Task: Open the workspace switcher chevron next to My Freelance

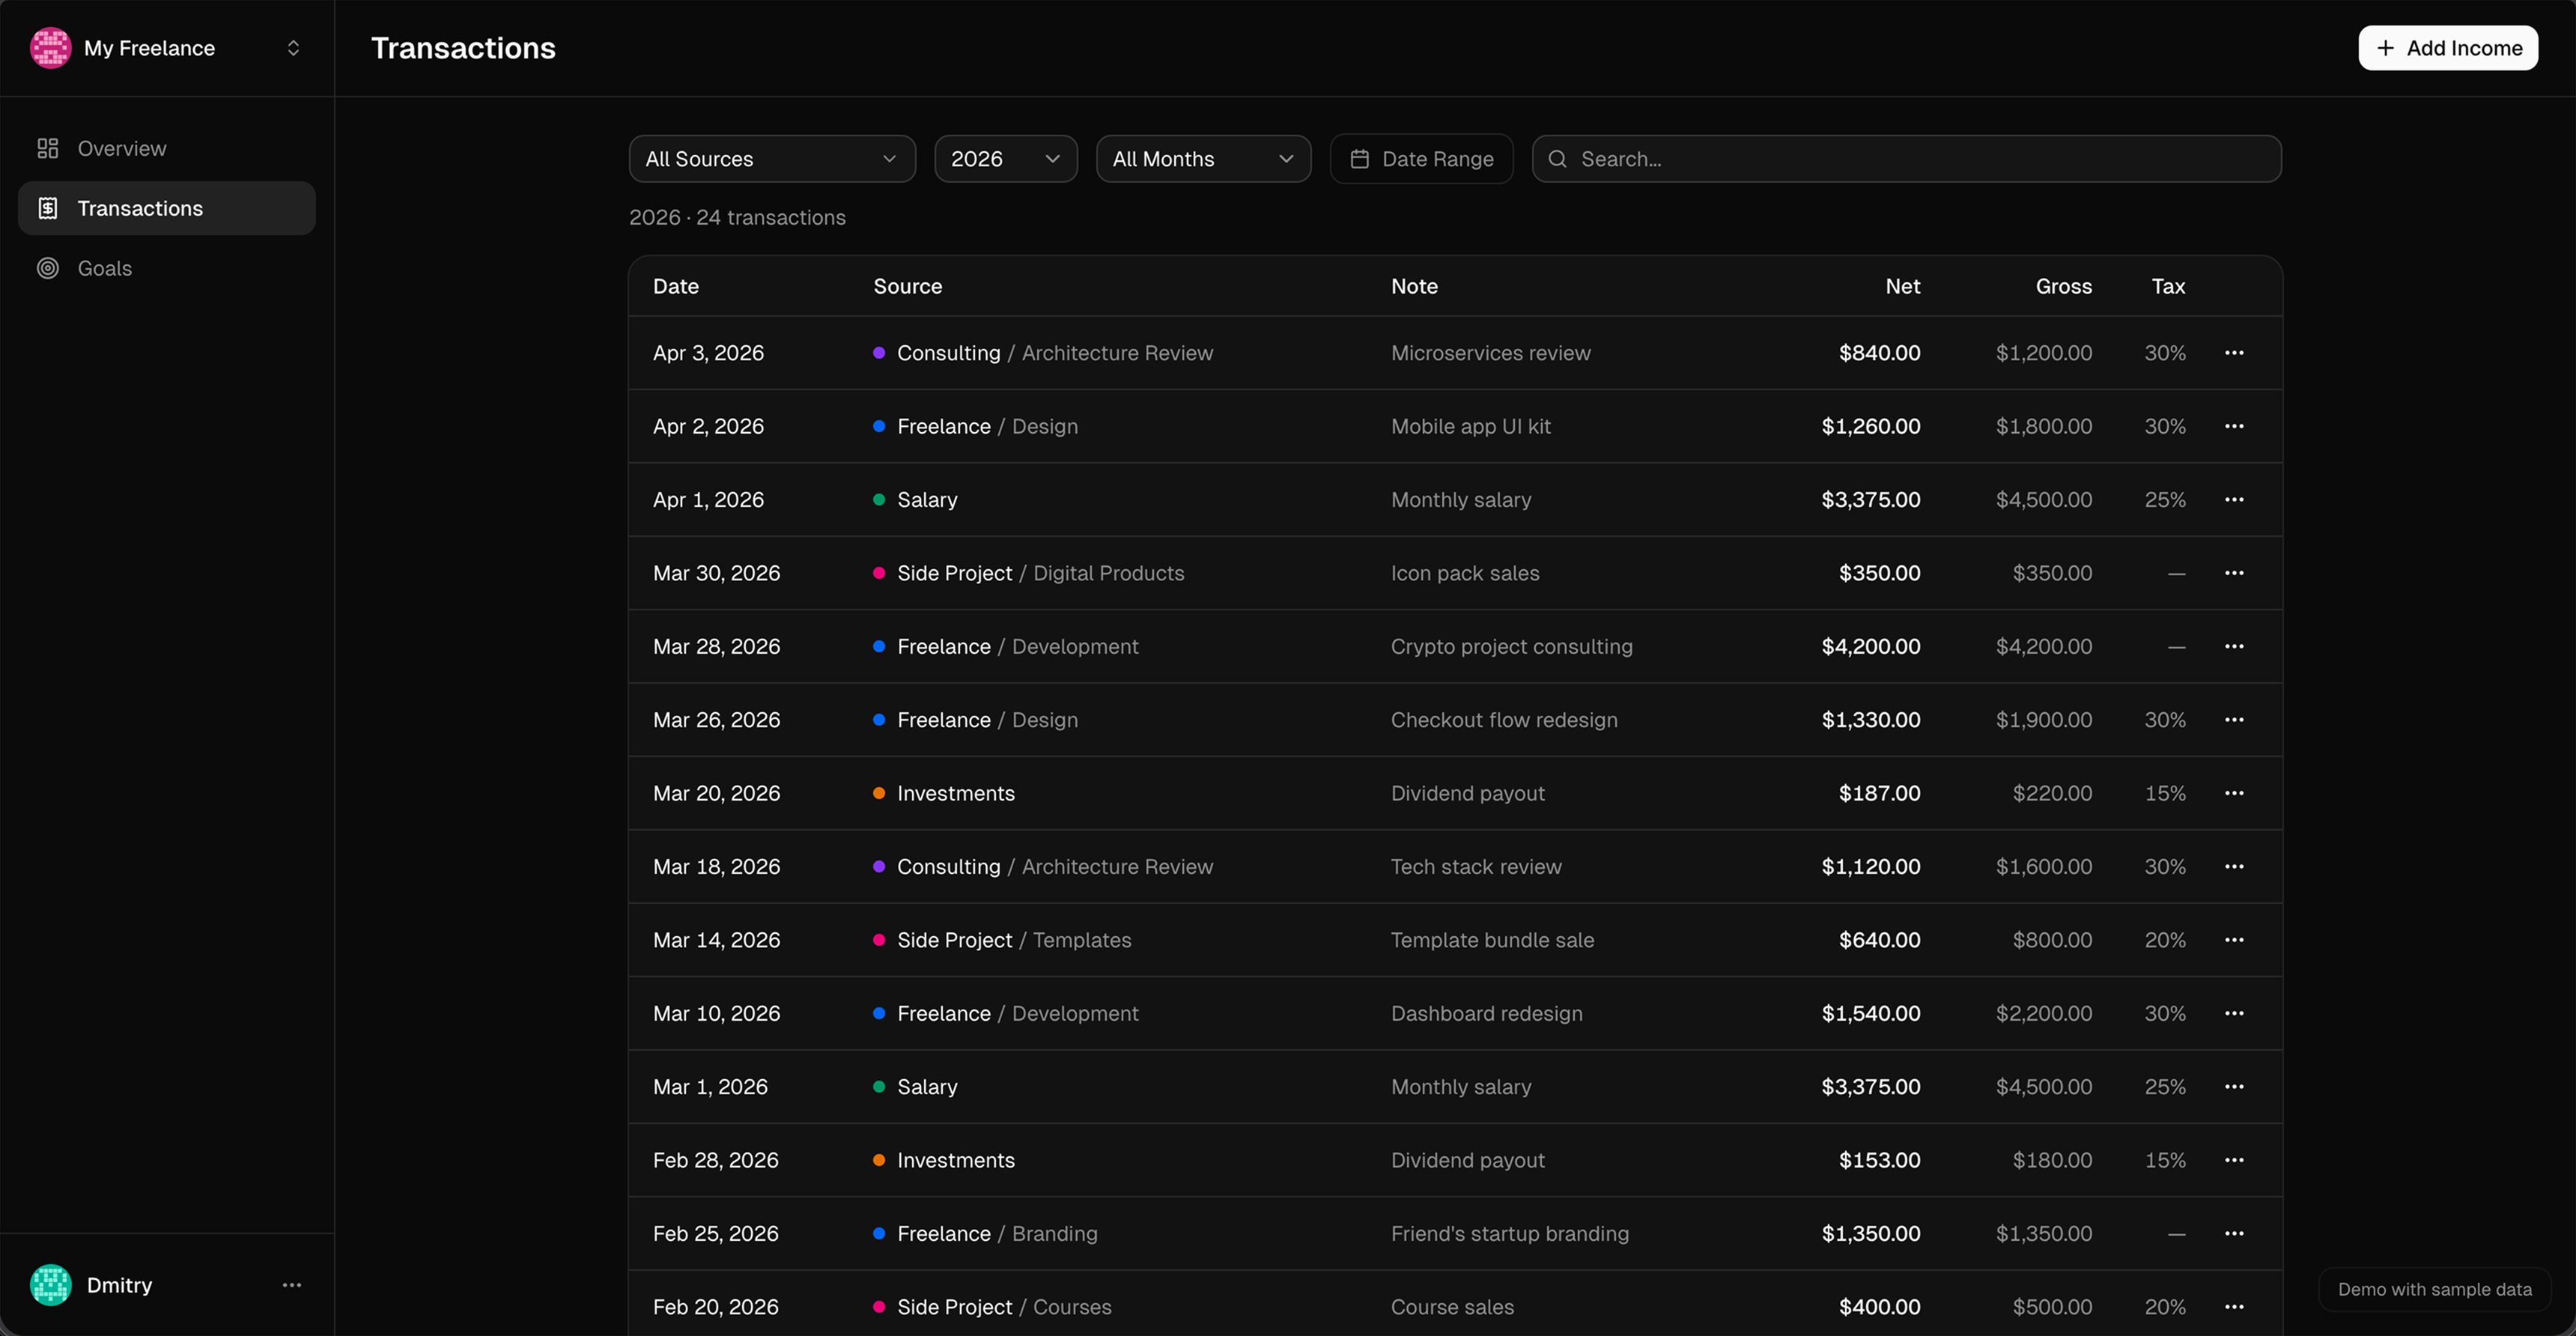Action: click(293, 47)
